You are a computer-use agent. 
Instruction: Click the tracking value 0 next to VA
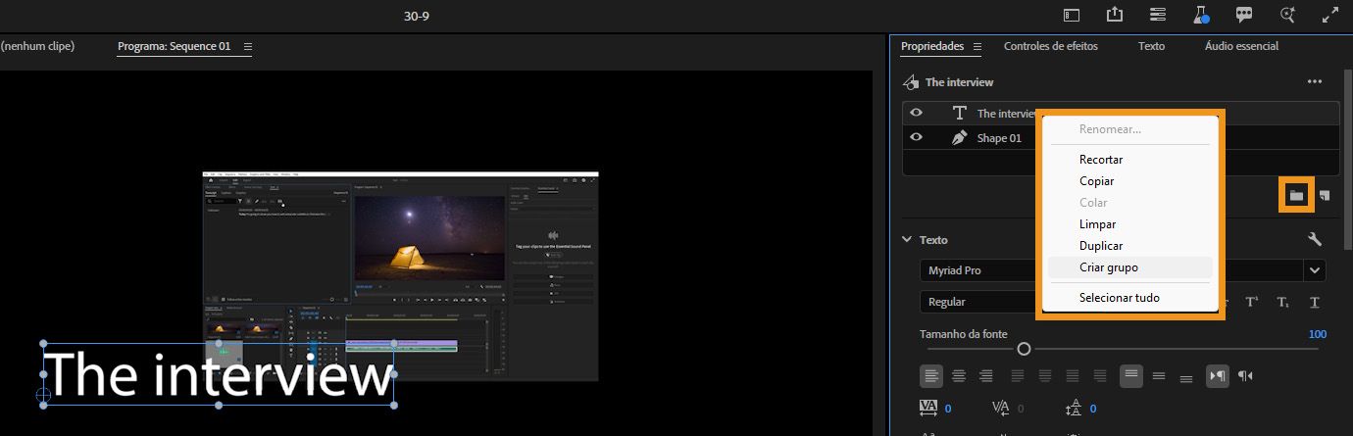point(948,409)
